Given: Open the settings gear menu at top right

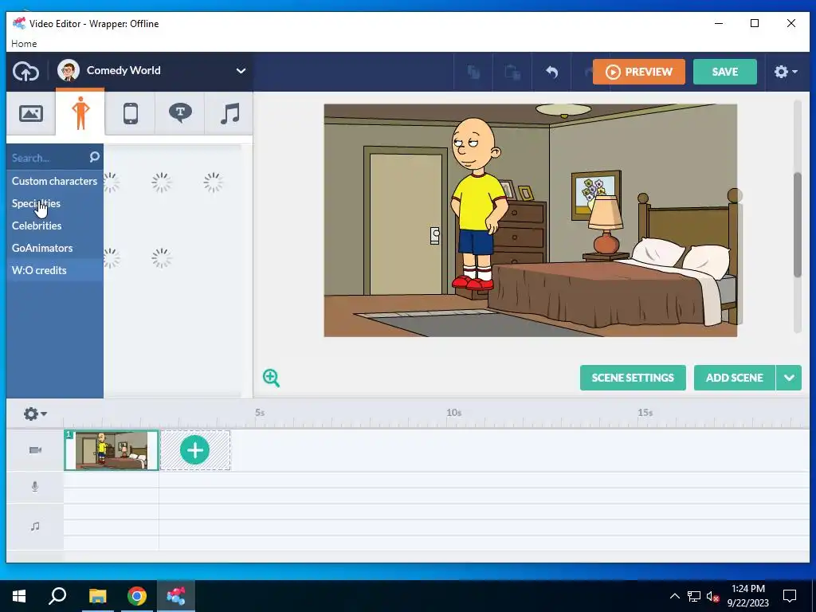Looking at the screenshot, I should tap(785, 72).
